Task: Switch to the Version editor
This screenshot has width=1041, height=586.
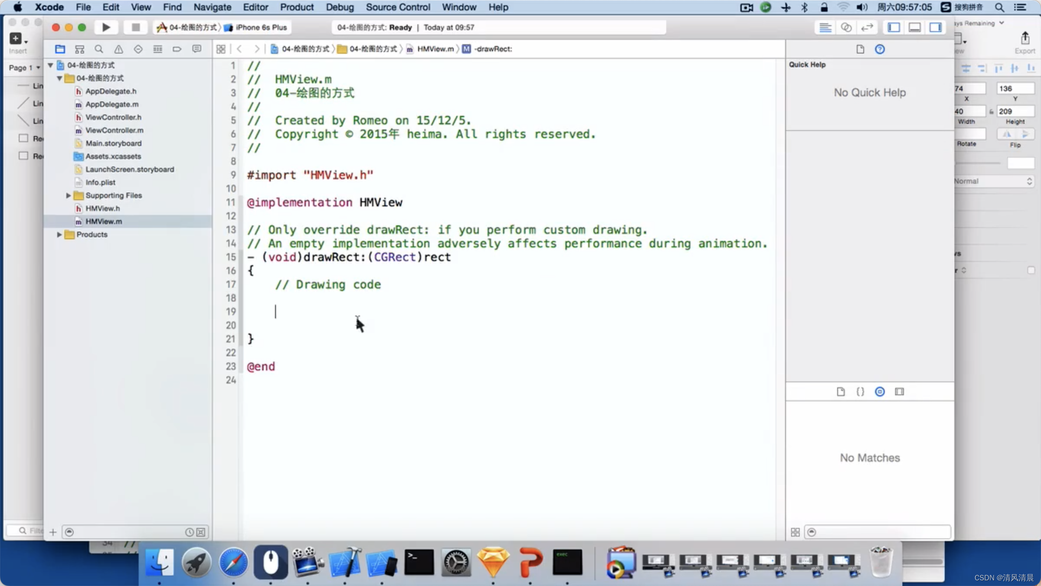Action: [x=867, y=27]
